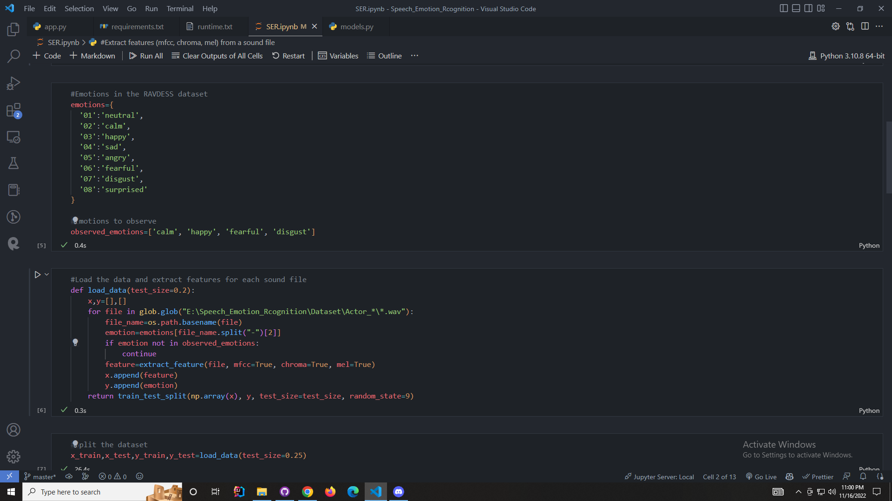Clear outputs of all cells
Viewport: 892px width, 501px height.
pos(217,55)
